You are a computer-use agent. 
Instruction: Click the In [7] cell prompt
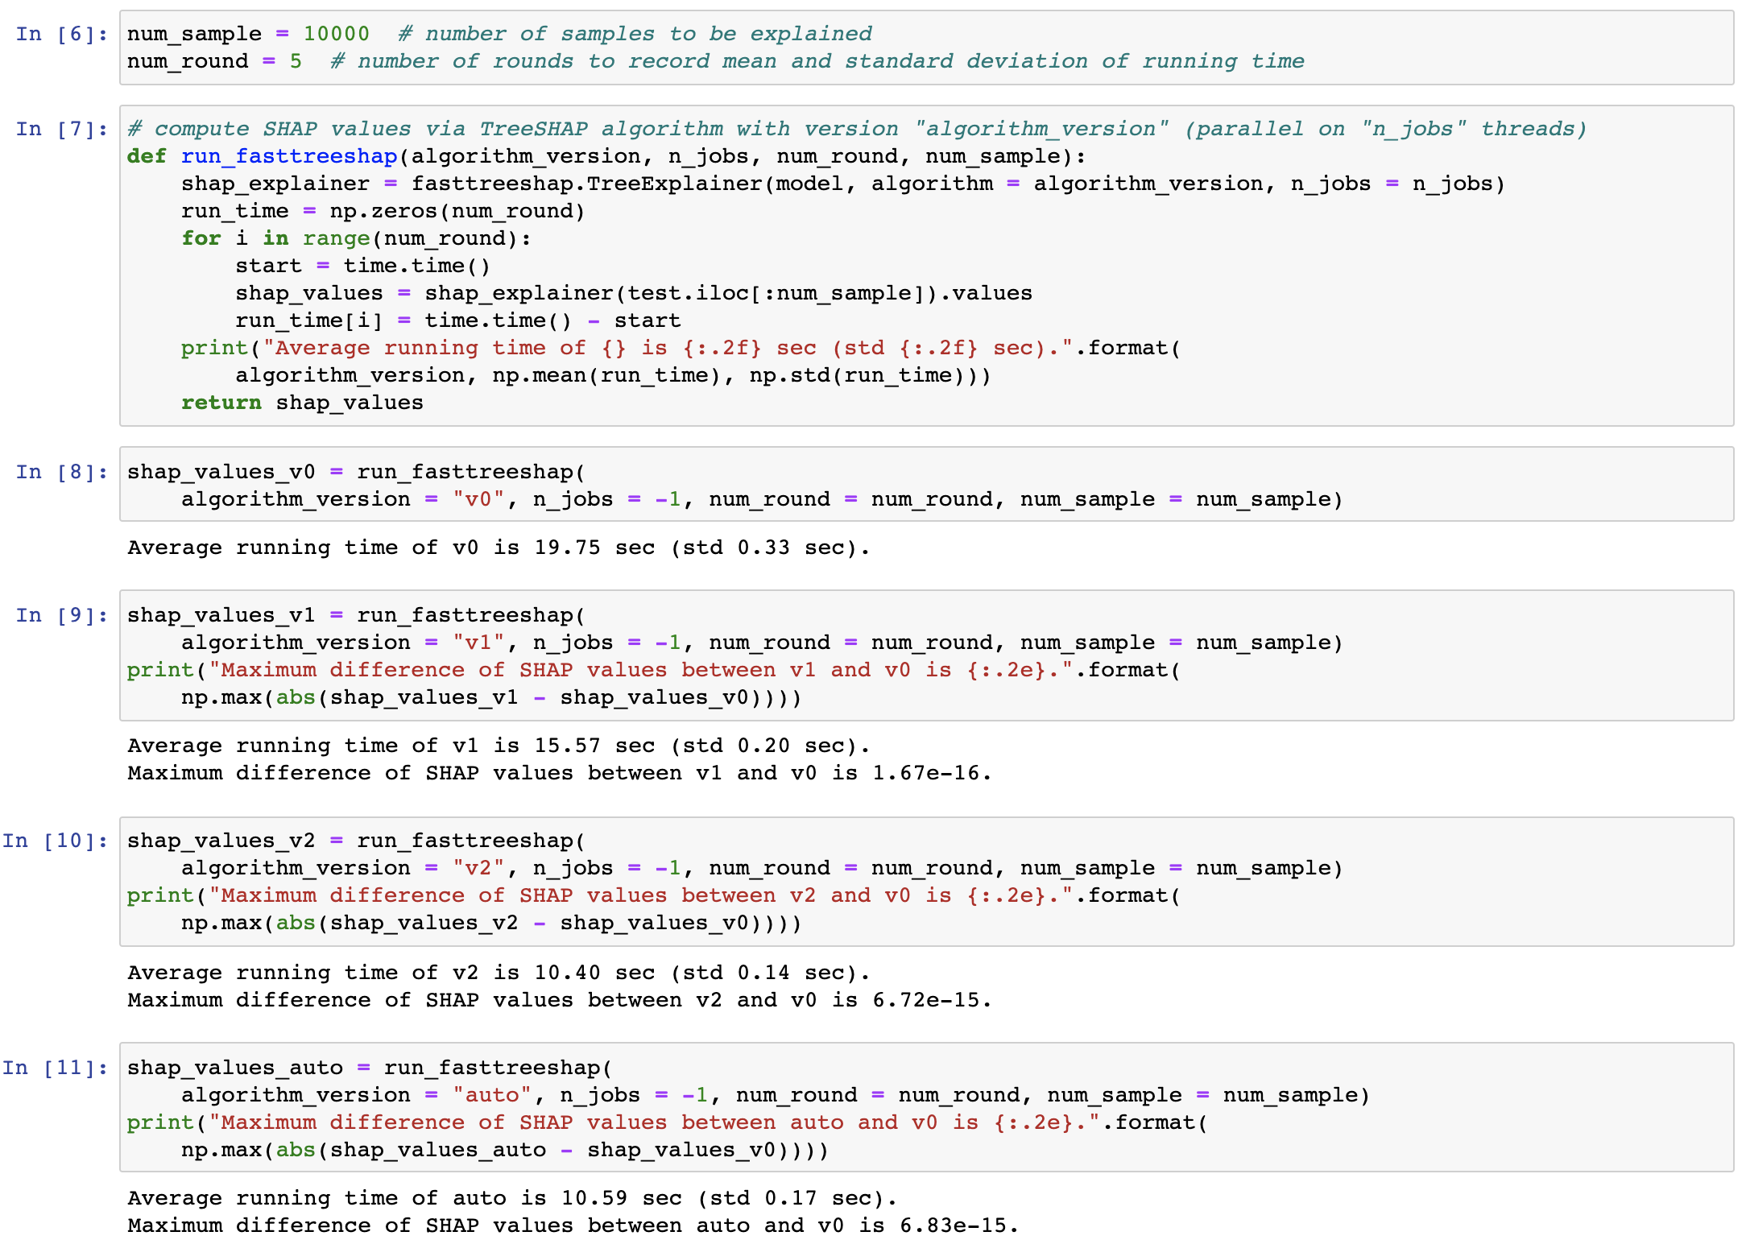tap(61, 129)
